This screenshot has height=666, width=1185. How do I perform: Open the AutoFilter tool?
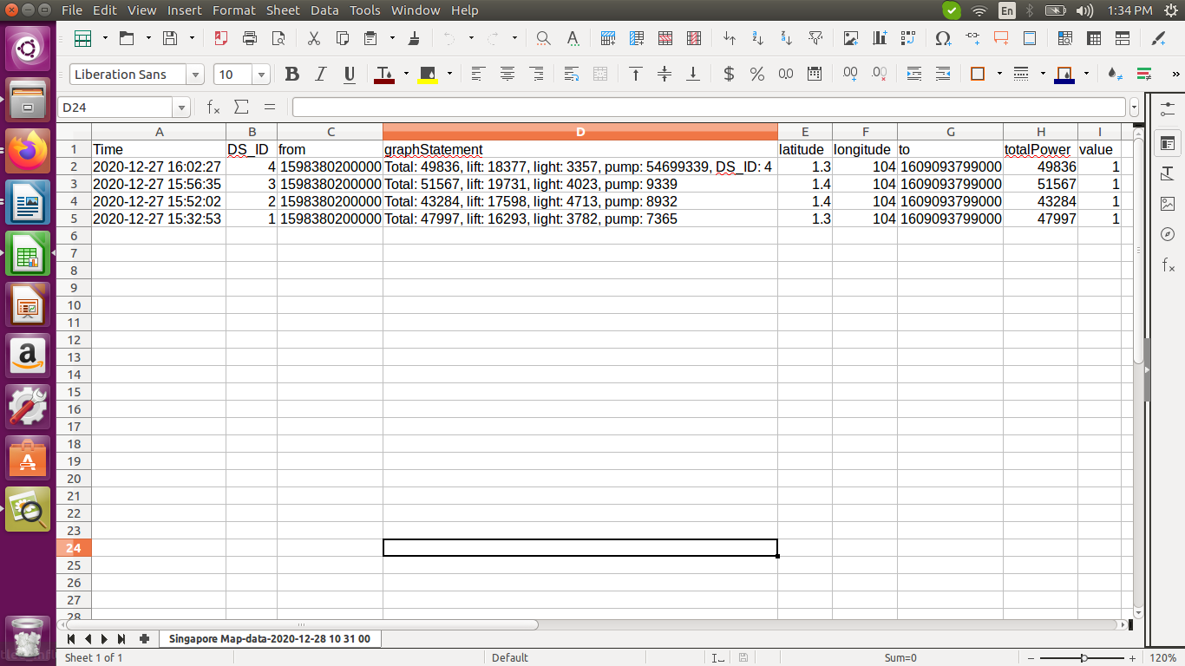[x=815, y=38]
